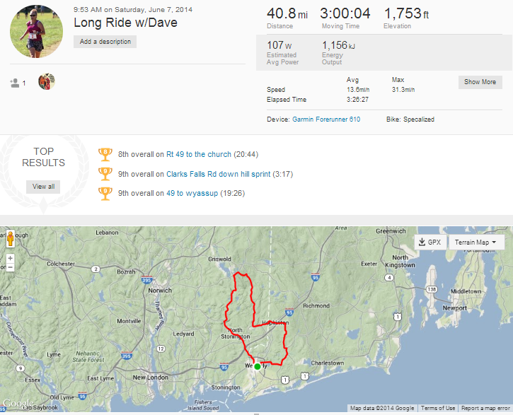
Task: Click the 8th overall trophy icon
Action: point(106,153)
